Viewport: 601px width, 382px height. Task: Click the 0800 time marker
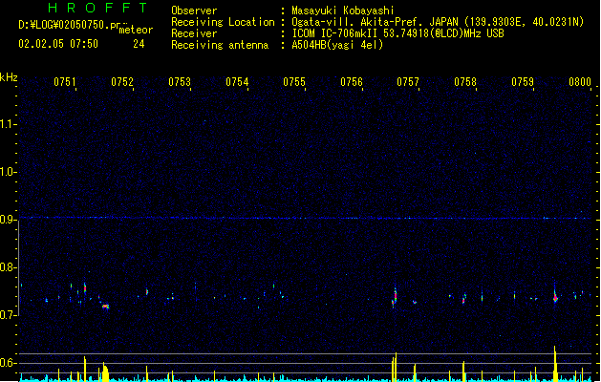click(580, 82)
